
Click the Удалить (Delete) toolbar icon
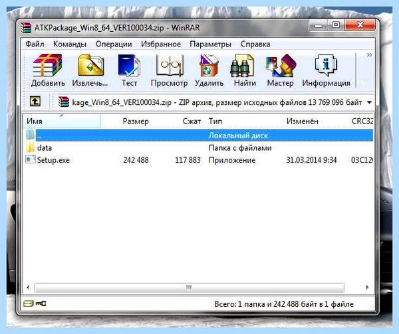point(209,65)
